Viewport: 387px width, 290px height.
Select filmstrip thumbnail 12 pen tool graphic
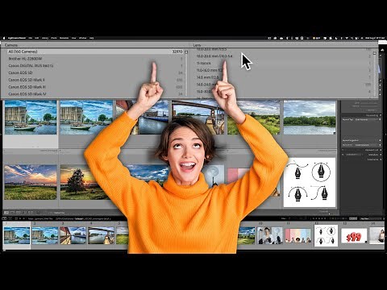tap(326, 235)
